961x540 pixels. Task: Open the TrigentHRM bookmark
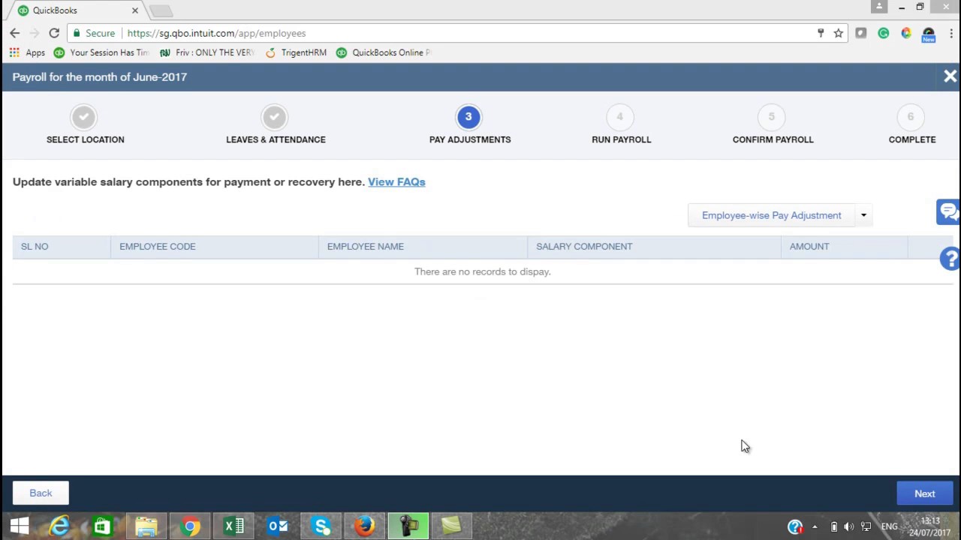296,52
